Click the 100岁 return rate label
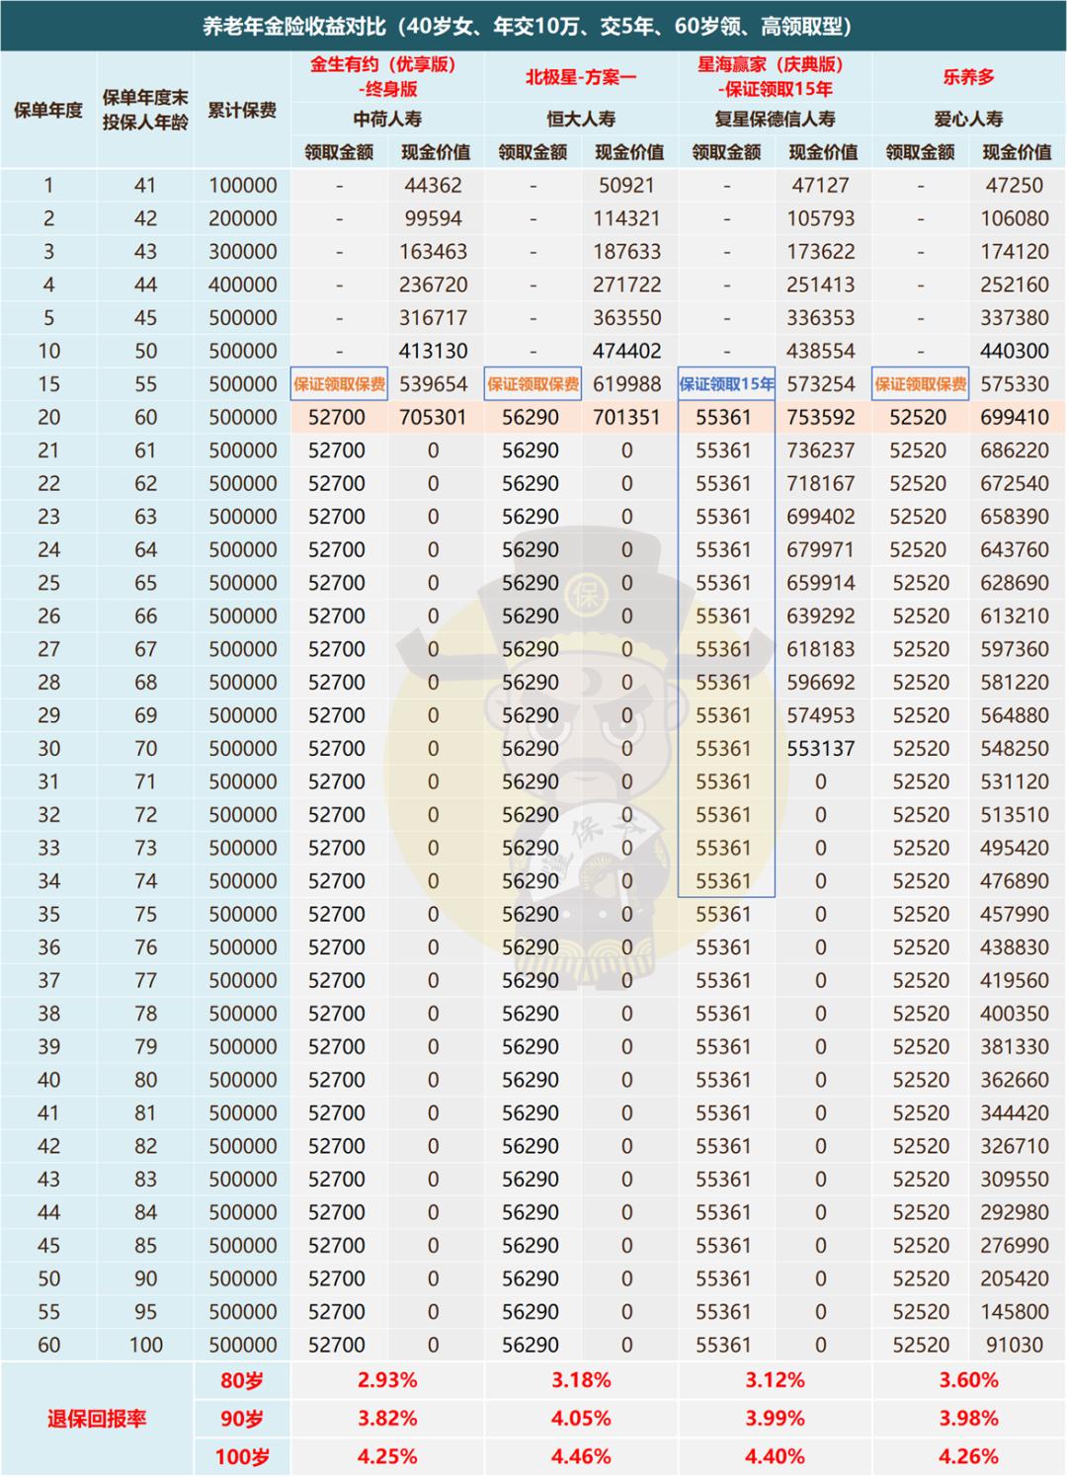1067x1477 pixels. point(242,1456)
